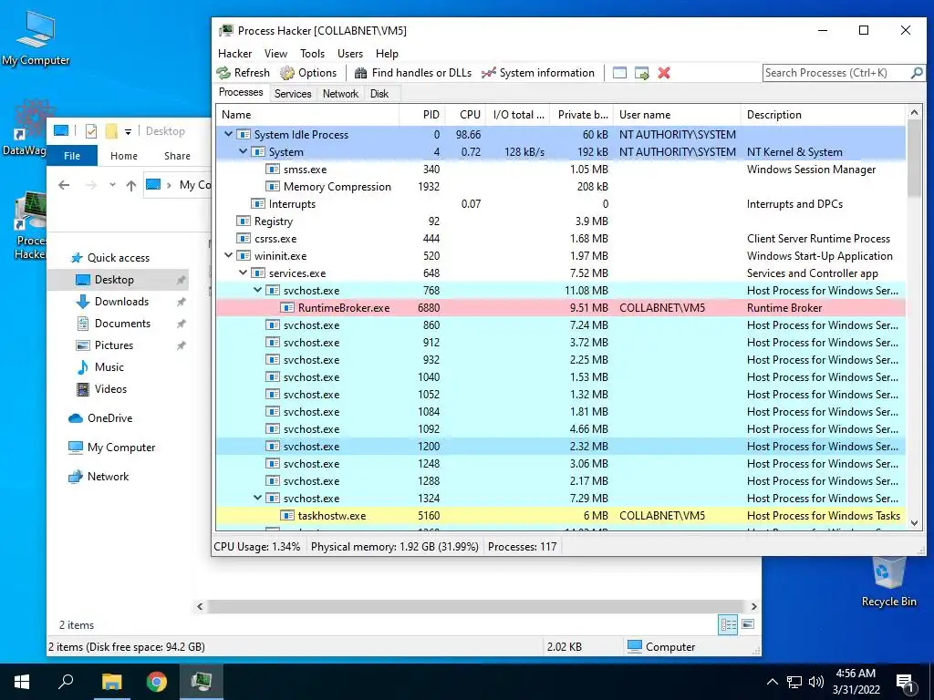Image resolution: width=934 pixels, height=700 pixels.
Task: Click Physical memory status entry
Action: click(394, 547)
